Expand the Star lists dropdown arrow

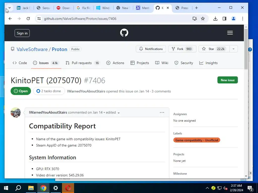[234, 49]
